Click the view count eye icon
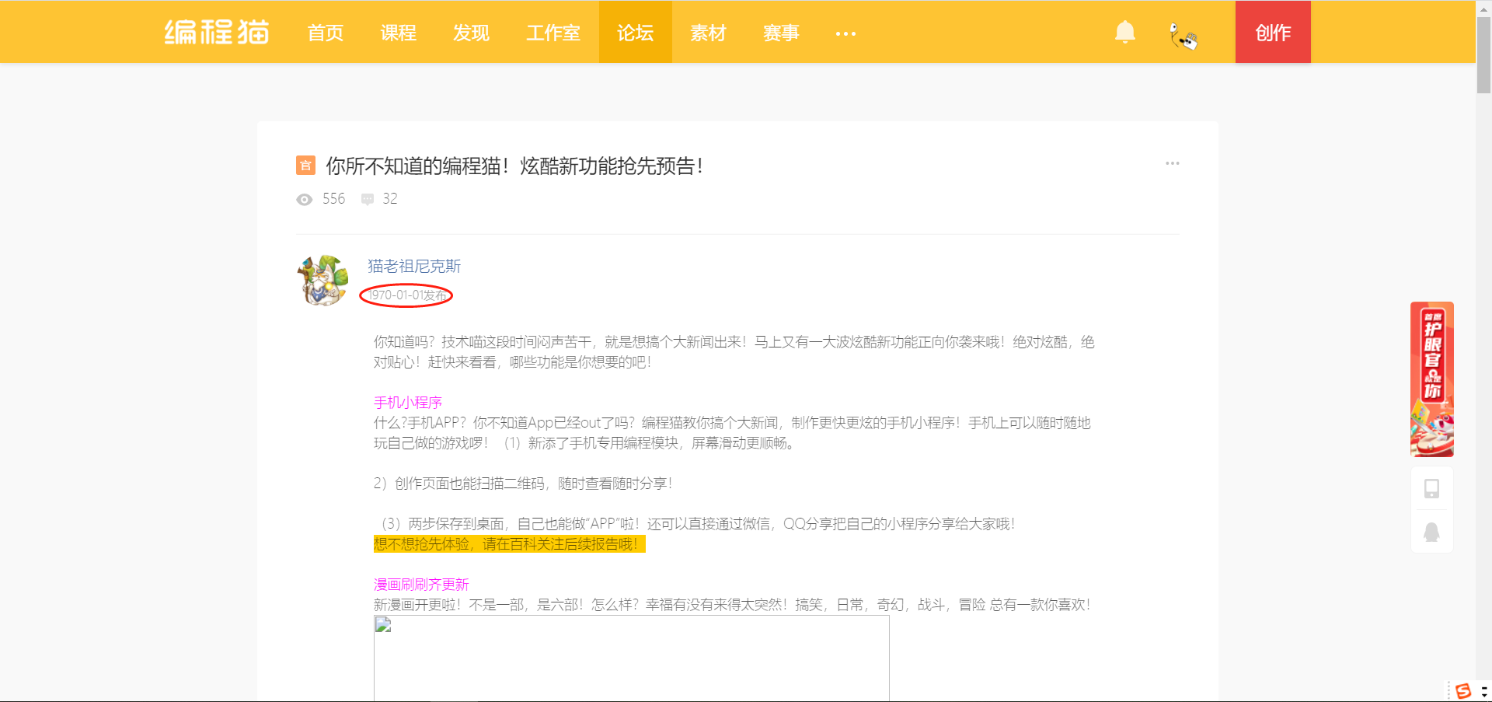Viewport: 1492px width, 702px height. click(x=305, y=200)
